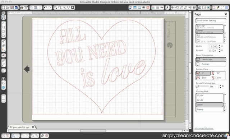Open the Line Style window icon

(157, 7)
